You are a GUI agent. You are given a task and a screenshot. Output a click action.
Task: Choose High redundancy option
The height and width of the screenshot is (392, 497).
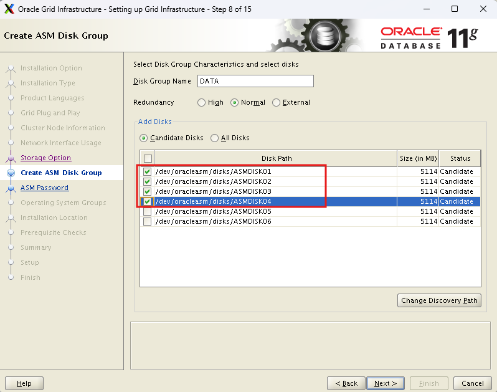211,102
